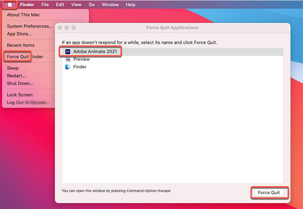Open the View menu
The width and height of the screenshot is (303, 209).
(x=76, y=4)
